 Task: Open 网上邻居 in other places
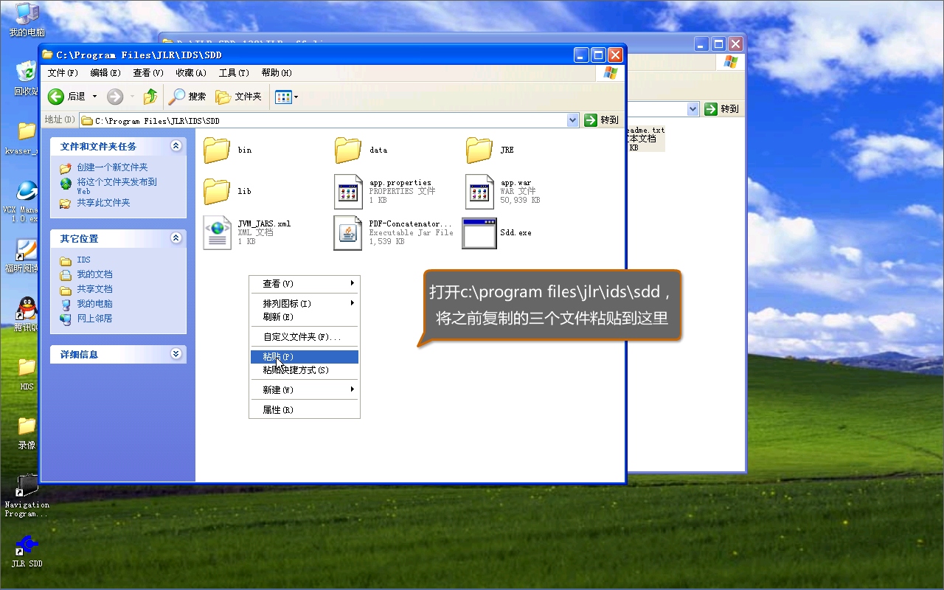tap(94, 319)
